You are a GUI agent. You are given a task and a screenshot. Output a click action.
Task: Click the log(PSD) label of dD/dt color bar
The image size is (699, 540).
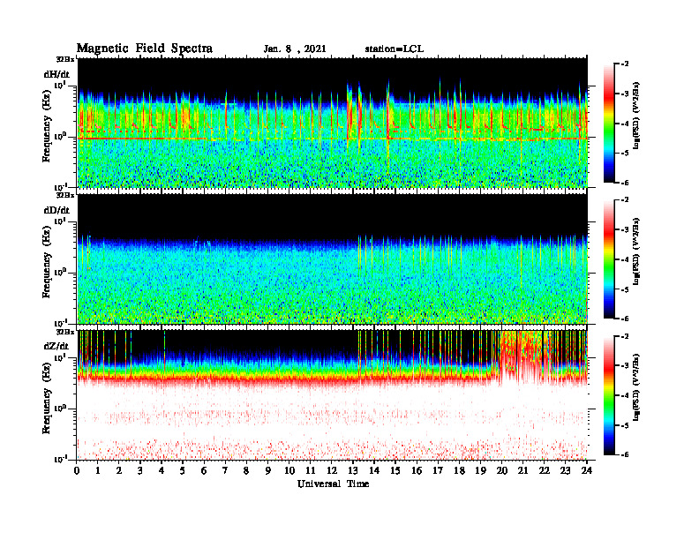tap(636, 251)
